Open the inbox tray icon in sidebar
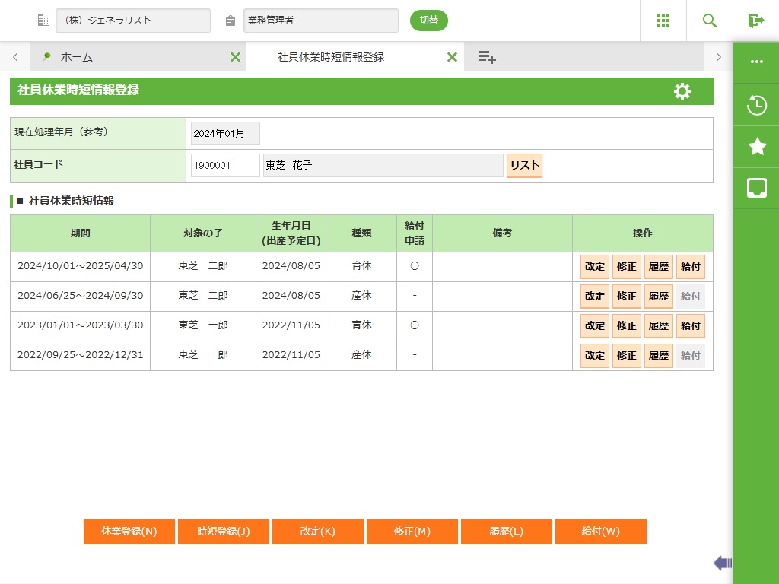This screenshot has width=779, height=584. tap(756, 188)
